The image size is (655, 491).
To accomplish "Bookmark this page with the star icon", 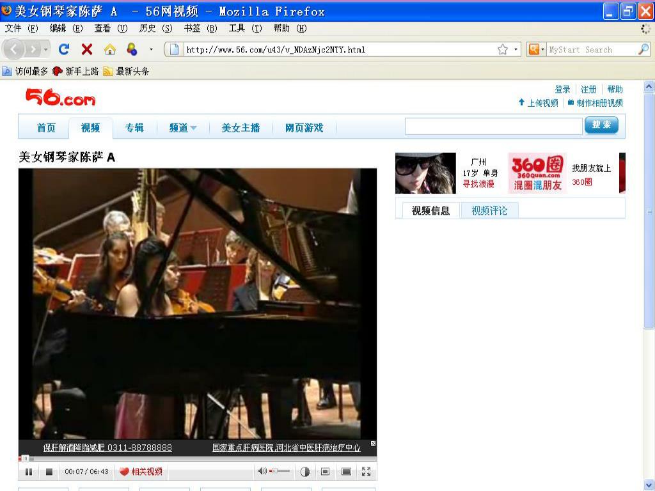I will click(503, 50).
